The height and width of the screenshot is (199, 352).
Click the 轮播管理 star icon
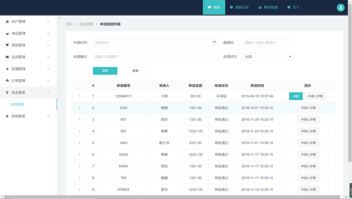click(x=7, y=69)
